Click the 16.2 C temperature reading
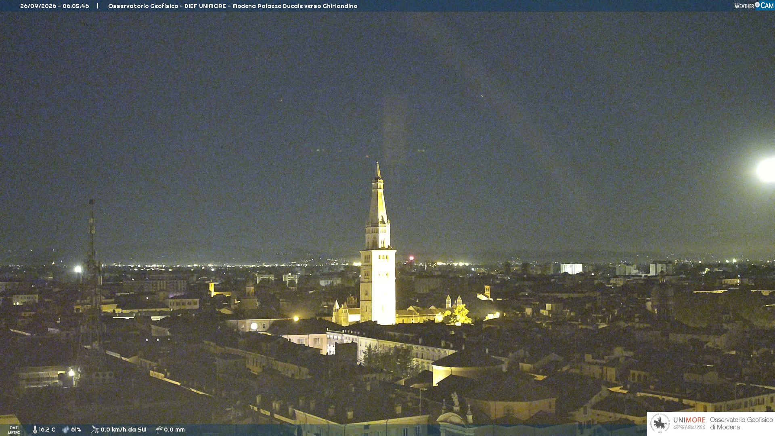The height and width of the screenshot is (436, 775). (x=47, y=430)
